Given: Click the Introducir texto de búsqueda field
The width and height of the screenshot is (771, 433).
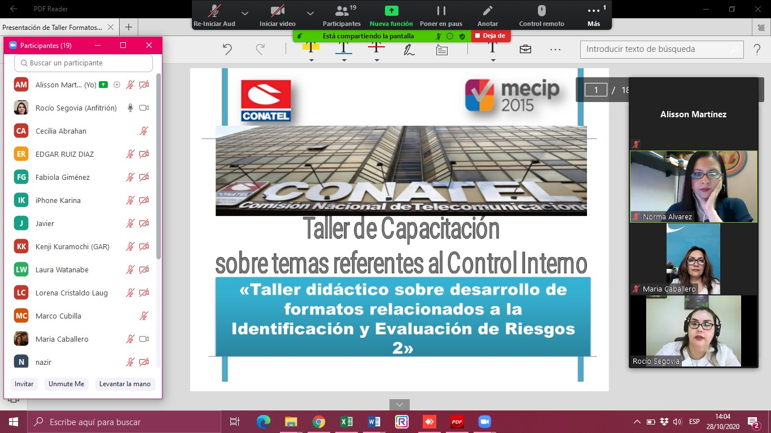Looking at the screenshot, I should click(x=662, y=49).
